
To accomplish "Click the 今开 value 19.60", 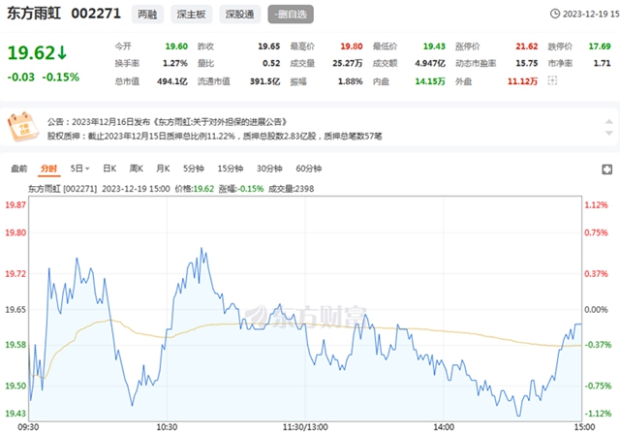I will [176, 46].
